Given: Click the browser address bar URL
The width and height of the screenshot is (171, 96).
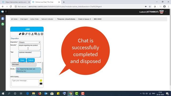Looking at the screenshot, I should (x=65, y=6).
